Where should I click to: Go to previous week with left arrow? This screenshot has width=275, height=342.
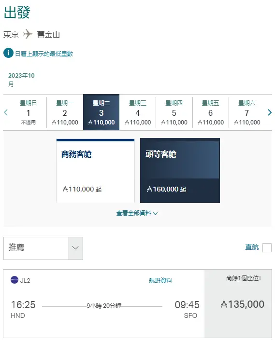pyautogui.click(x=6, y=112)
